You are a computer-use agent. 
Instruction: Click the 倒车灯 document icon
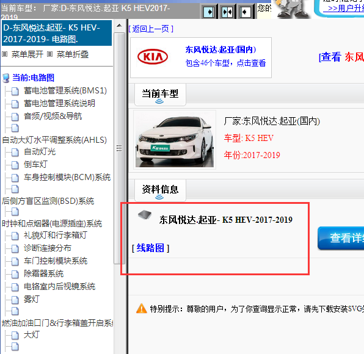click(15, 165)
